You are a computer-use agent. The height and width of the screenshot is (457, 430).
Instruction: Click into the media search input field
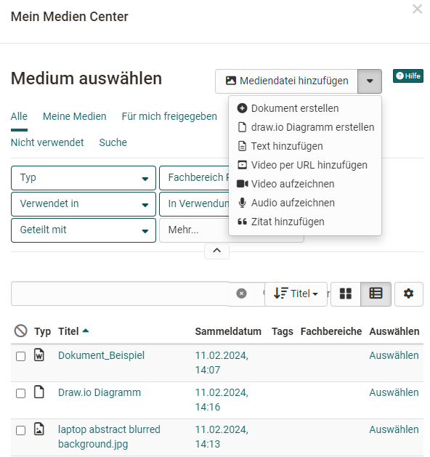point(119,294)
